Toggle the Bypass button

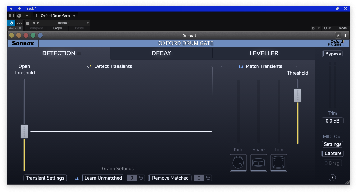click(333, 54)
